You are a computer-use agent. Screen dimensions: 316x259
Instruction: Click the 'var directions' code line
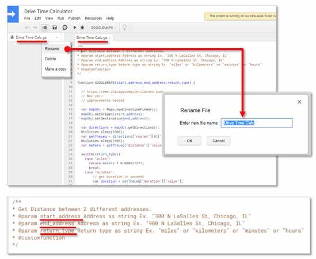pyautogui.click(x=120, y=127)
